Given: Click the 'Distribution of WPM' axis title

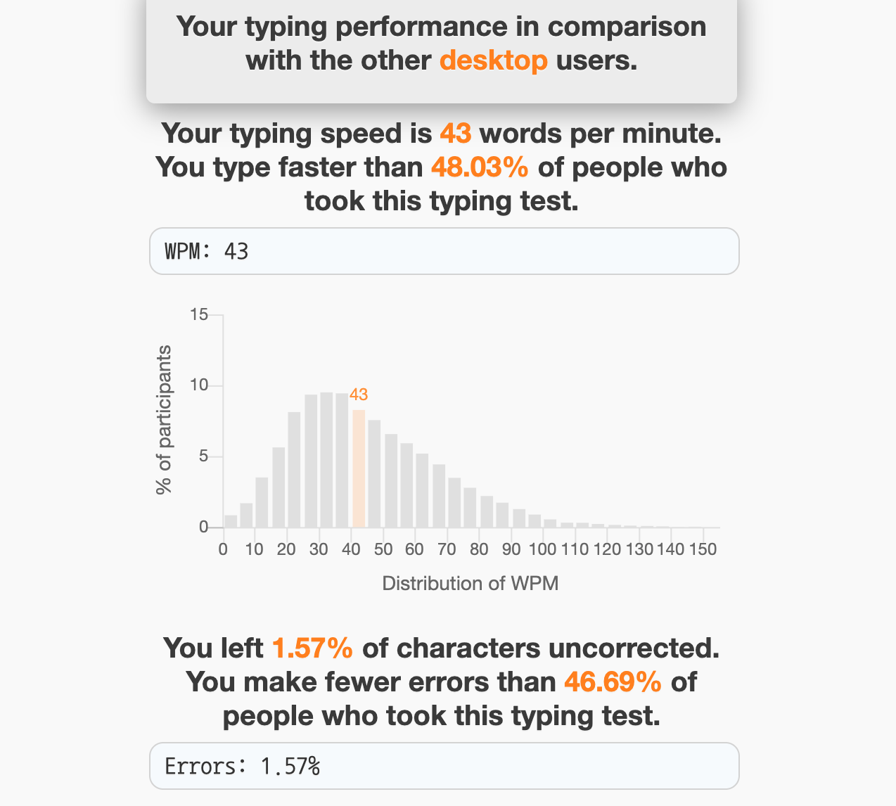Looking at the screenshot, I should tap(471, 583).
